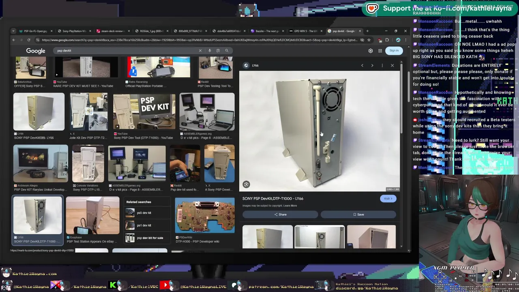This screenshot has width=519, height=292.
Task: Bookmark this page with the star icon
Action: [369, 40]
